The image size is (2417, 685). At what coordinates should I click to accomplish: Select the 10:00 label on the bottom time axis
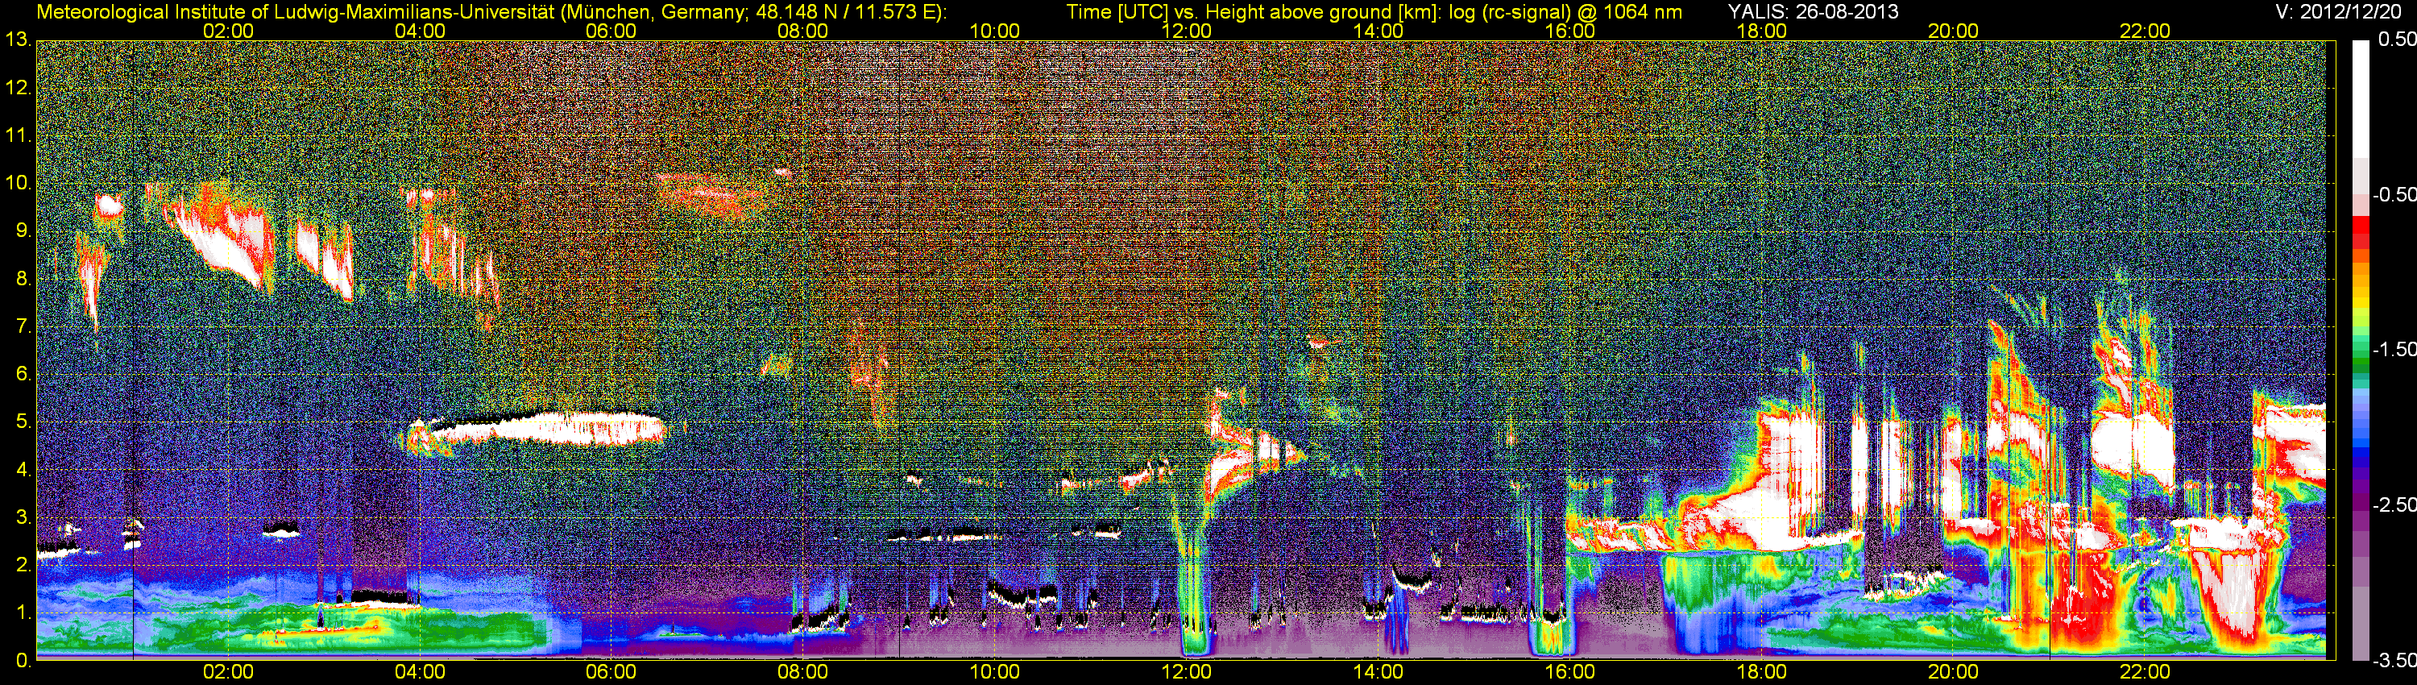[x=994, y=672]
